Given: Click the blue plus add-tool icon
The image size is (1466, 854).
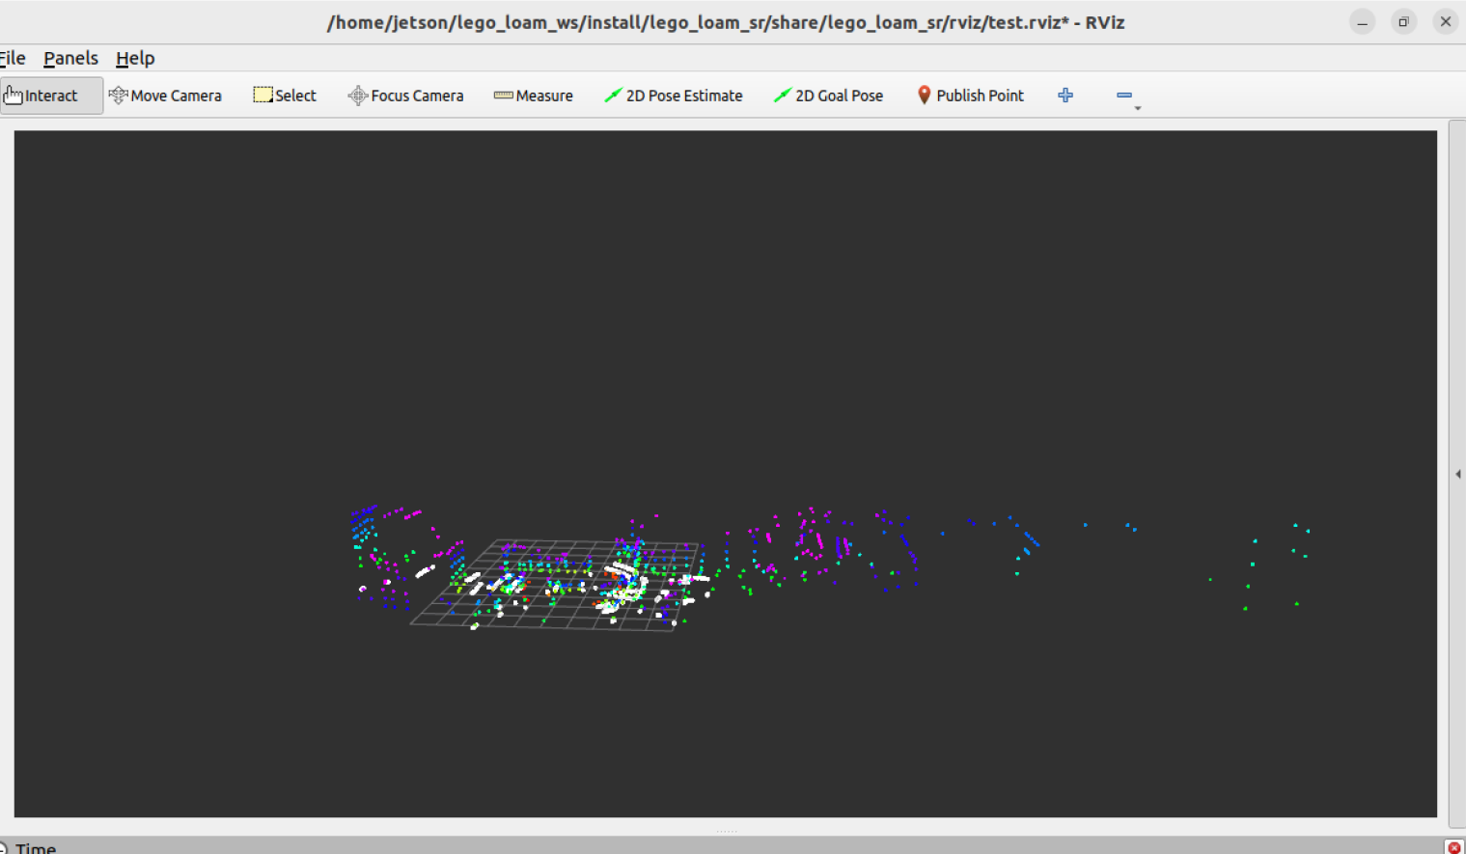Looking at the screenshot, I should click(1065, 95).
